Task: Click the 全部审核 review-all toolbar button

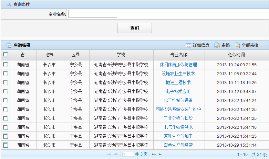Action: [x=247, y=45]
